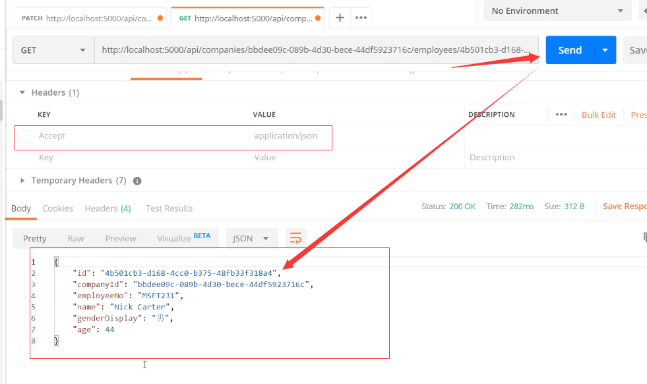This screenshot has width=647, height=384.
Task: Toggle the Accept header checkbox
Action: [x=25, y=136]
